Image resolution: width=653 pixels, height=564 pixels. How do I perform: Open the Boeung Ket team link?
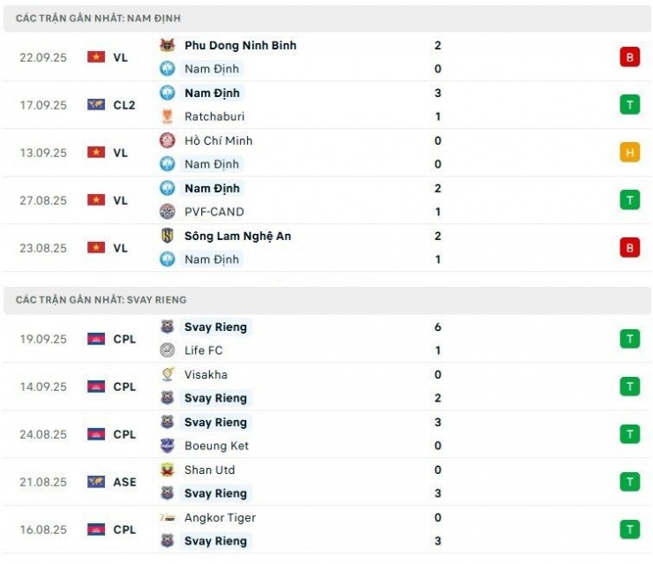[216, 446]
